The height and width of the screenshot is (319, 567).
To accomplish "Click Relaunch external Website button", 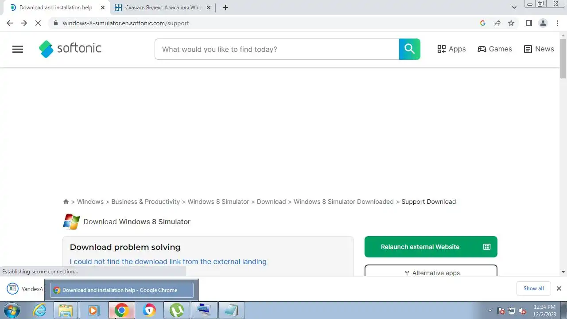I will point(431,247).
